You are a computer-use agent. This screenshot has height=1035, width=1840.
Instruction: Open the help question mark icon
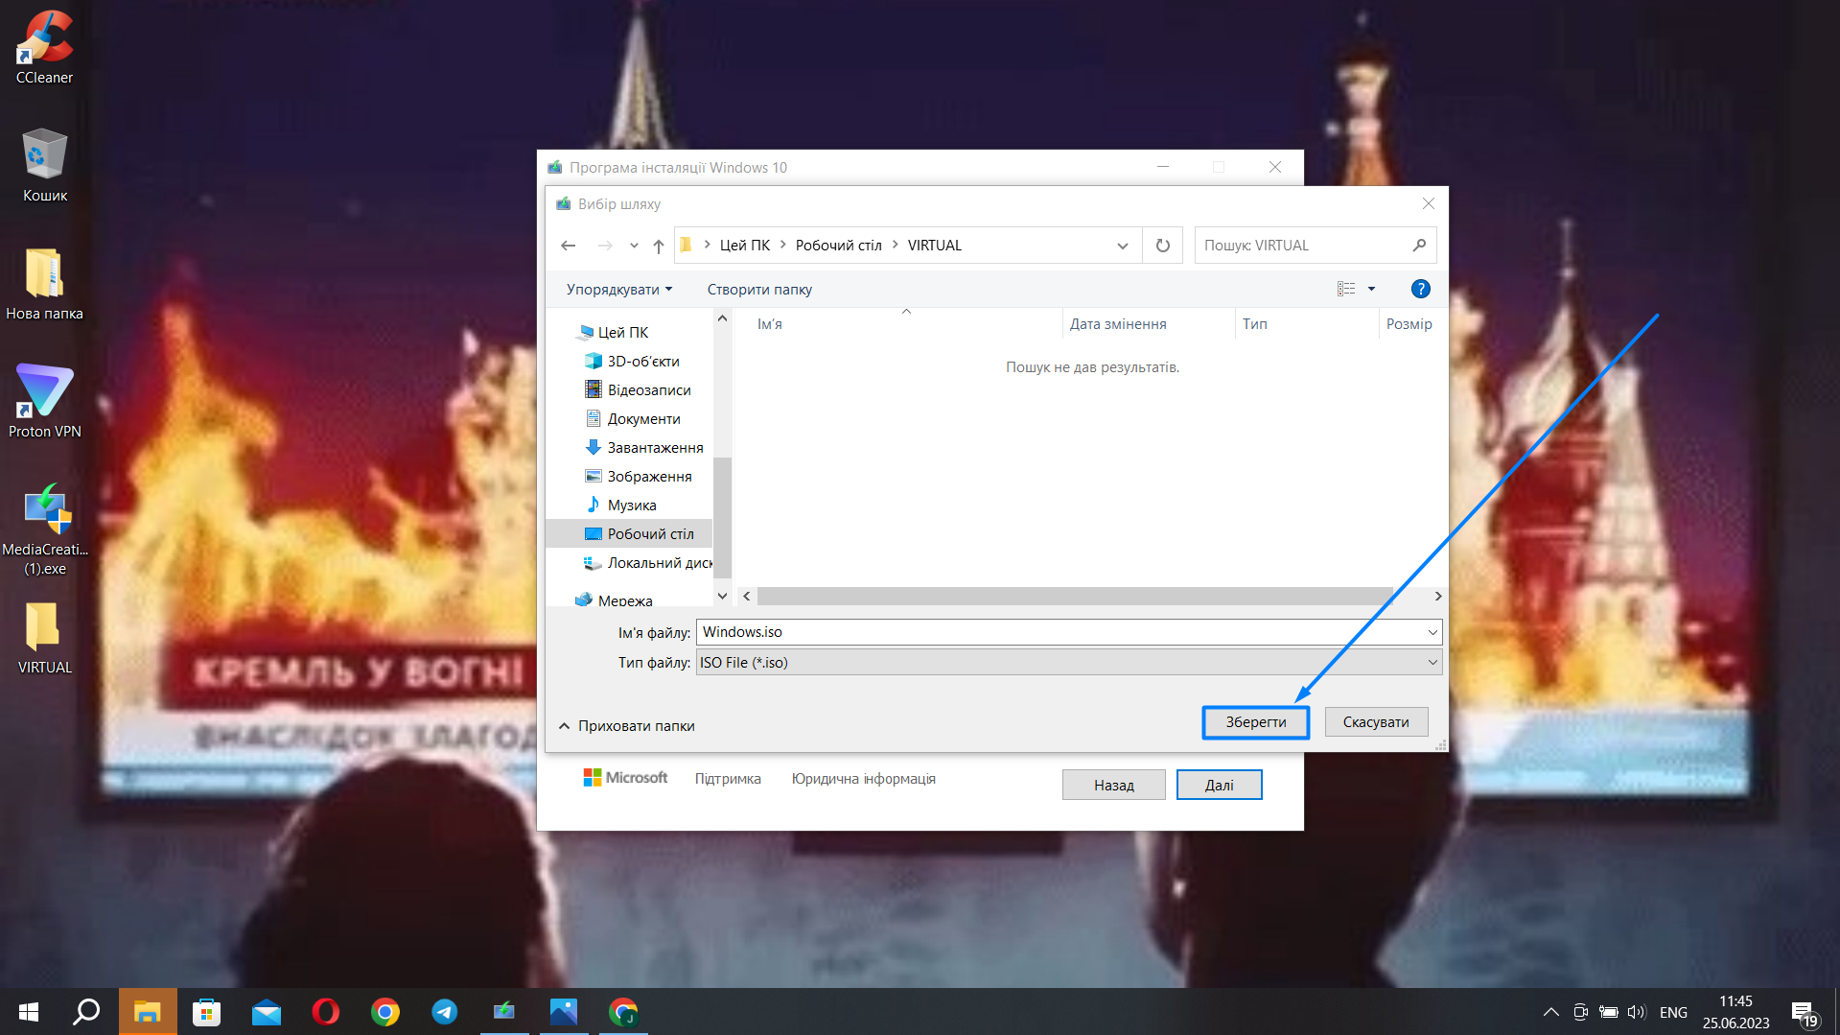pyautogui.click(x=1421, y=289)
